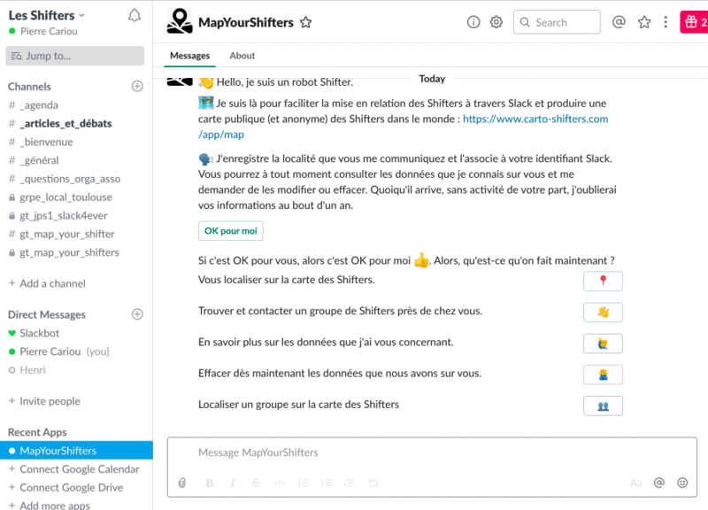Open notification bell preferences
This screenshot has width=708, height=510.
tap(135, 15)
